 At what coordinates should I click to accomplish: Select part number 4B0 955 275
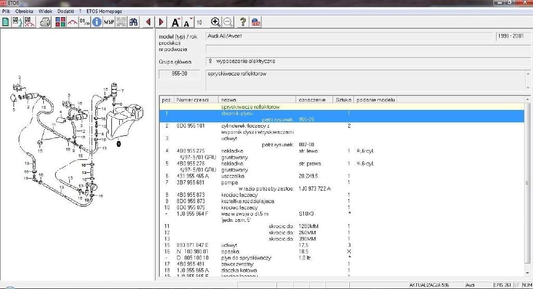tap(191, 151)
